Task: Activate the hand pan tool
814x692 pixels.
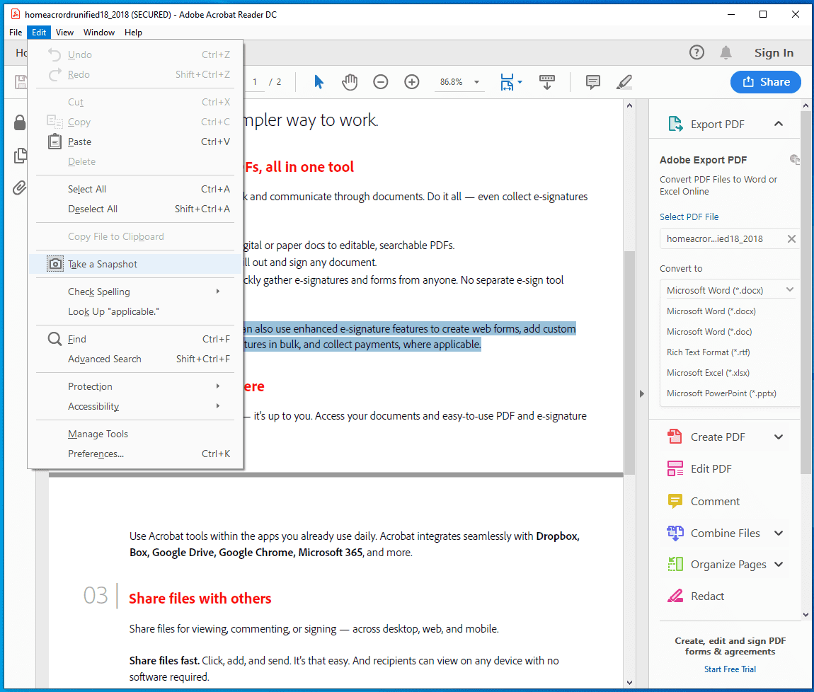Action: (x=350, y=82)
